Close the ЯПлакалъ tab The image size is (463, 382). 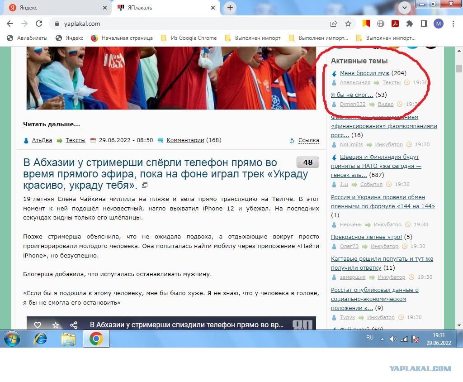213,8
